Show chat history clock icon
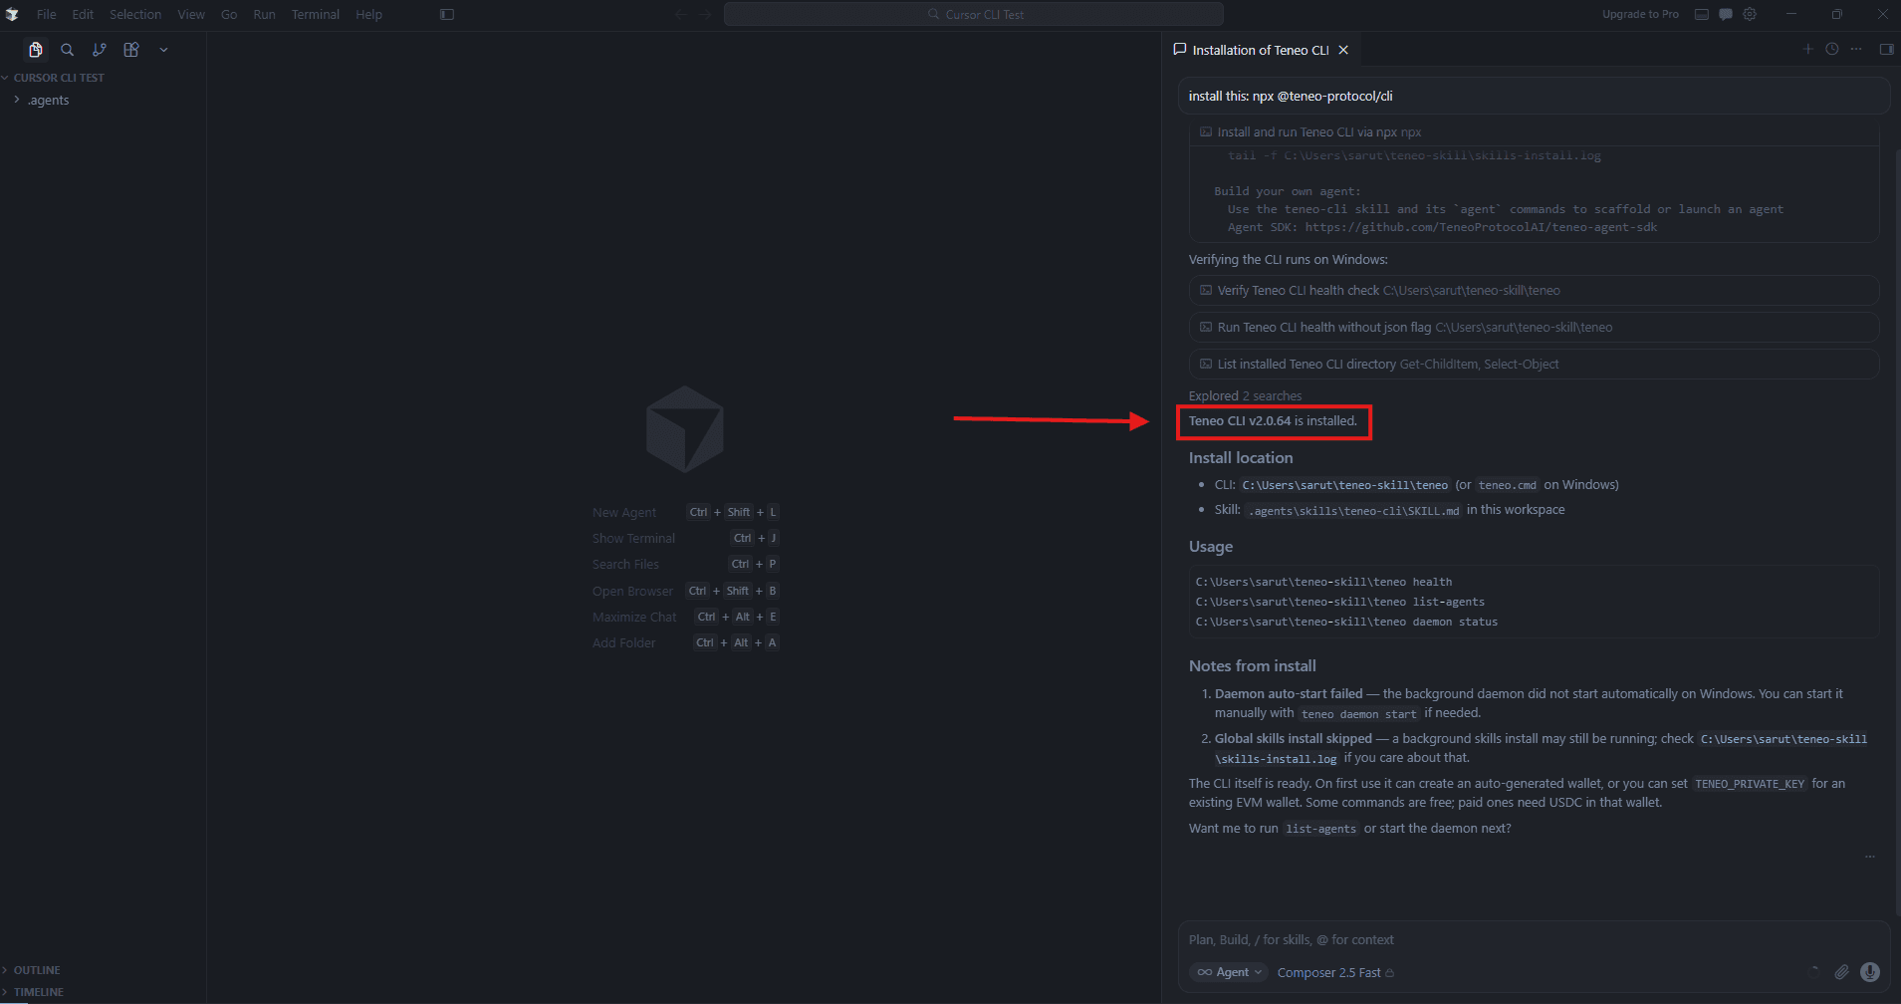This screenshot has width=1901, height=1004. click(1832, 49)
